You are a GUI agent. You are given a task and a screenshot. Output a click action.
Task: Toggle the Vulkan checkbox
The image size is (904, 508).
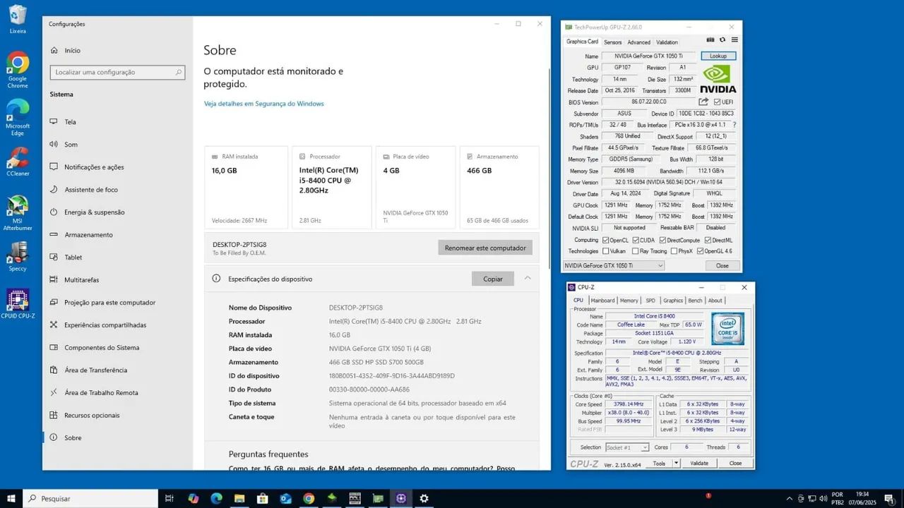point(606,251)
